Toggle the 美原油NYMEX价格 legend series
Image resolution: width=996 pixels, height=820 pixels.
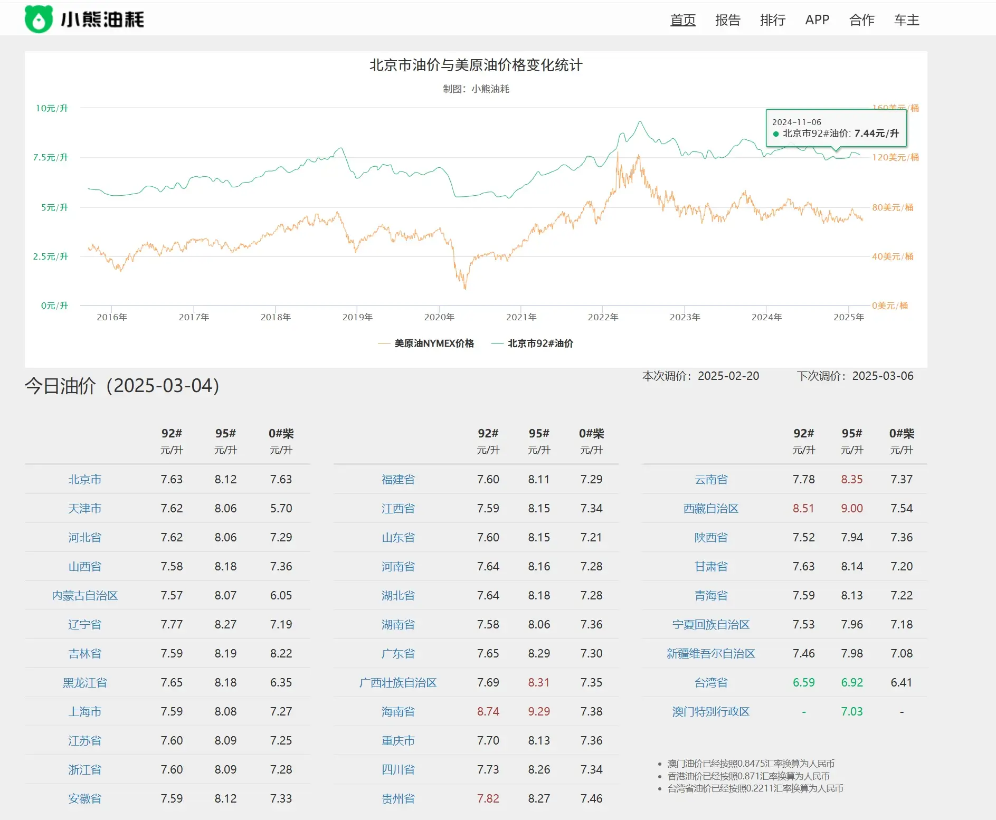[x=426, y=344]
